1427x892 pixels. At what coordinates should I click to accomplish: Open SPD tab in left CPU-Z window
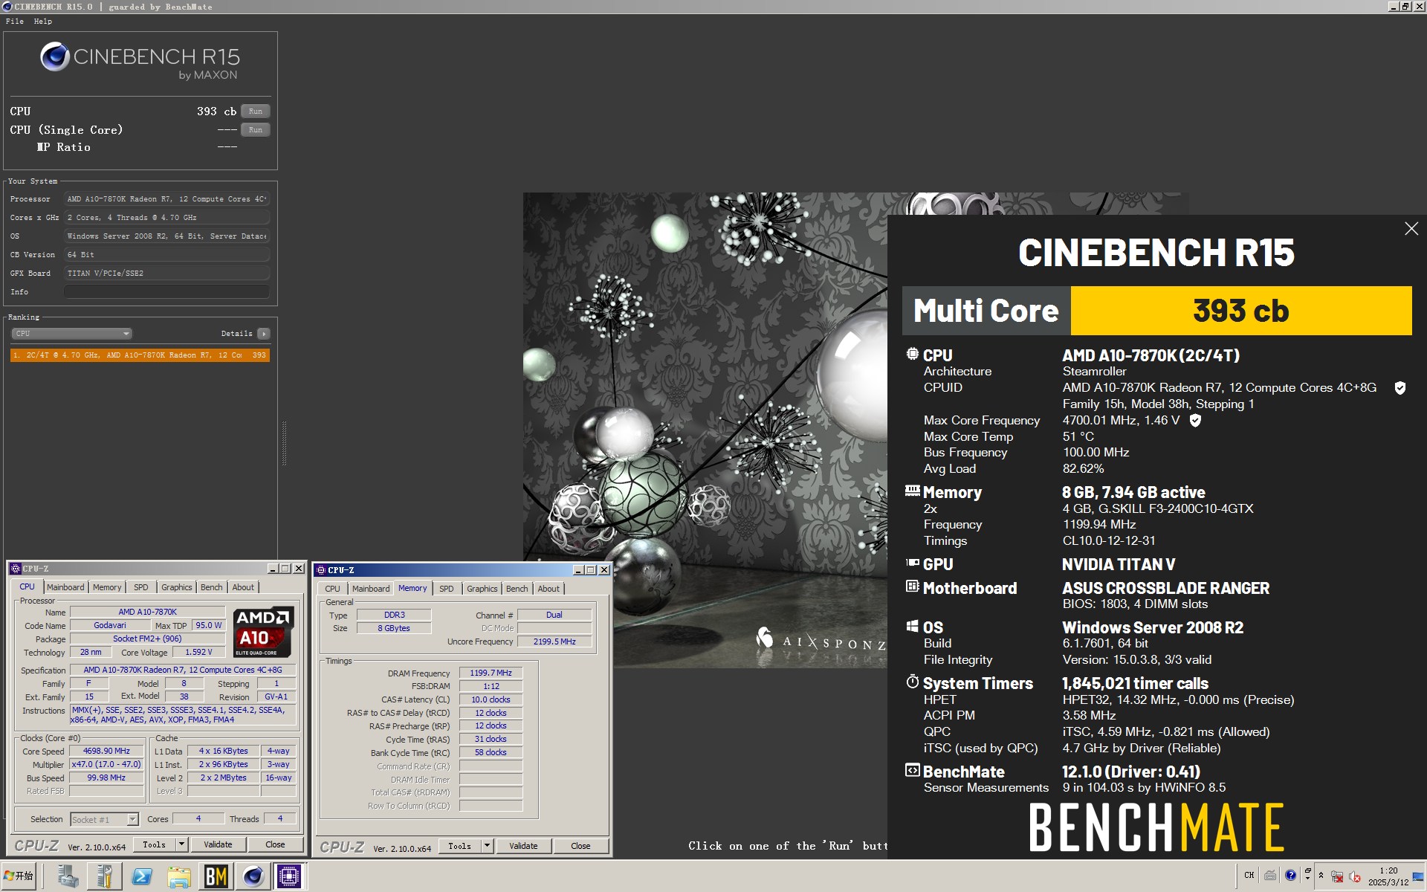click(x=141, y=587)
